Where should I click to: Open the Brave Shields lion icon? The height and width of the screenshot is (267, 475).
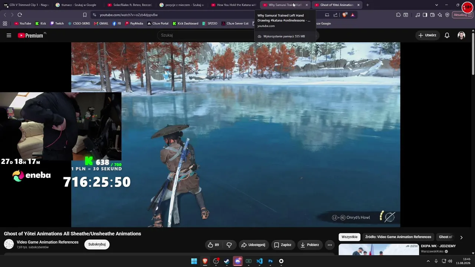coord(345,15)
